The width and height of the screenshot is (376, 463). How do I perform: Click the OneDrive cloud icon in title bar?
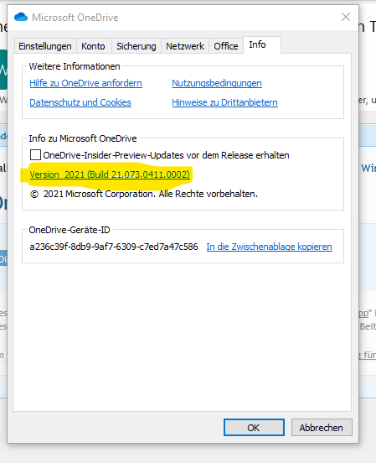[x=21, y=17]
